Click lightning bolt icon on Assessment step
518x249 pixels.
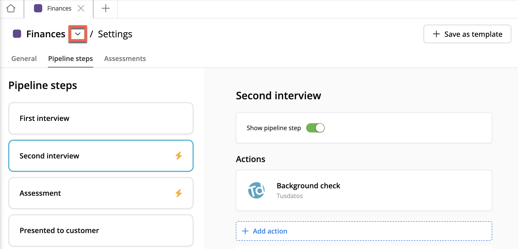[179, 193]
